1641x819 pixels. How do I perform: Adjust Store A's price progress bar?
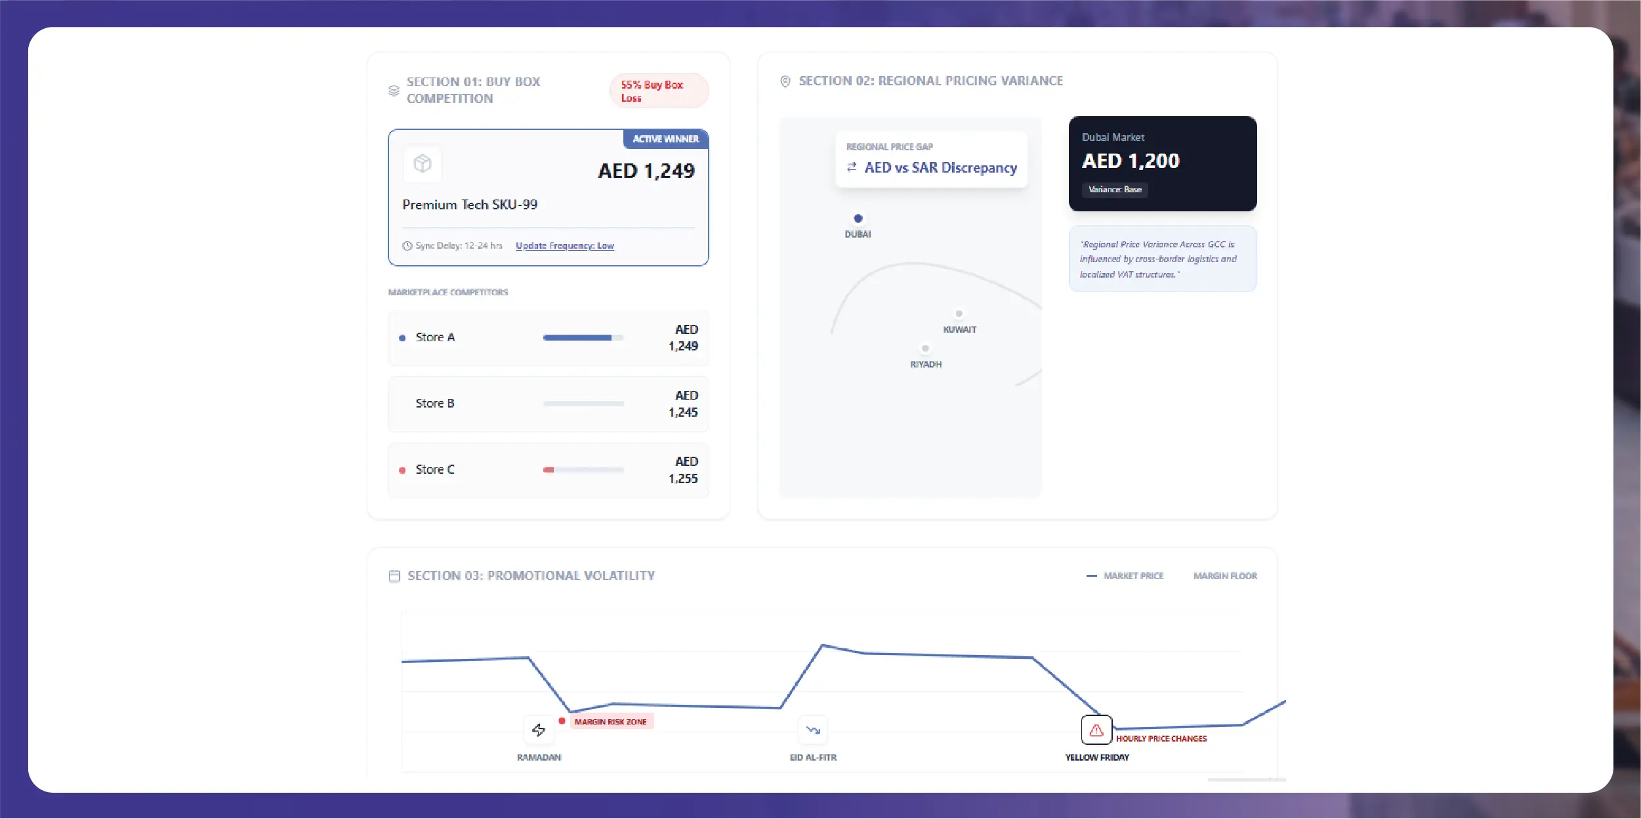pyautogui.click(x=583, y=337)
